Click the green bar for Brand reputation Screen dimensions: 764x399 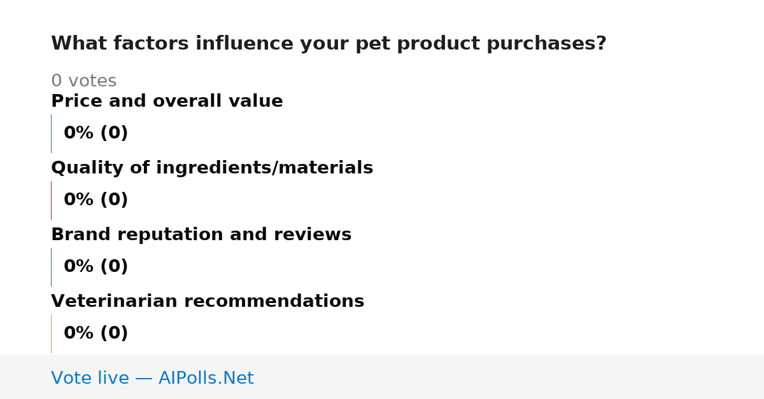[51, 267]
